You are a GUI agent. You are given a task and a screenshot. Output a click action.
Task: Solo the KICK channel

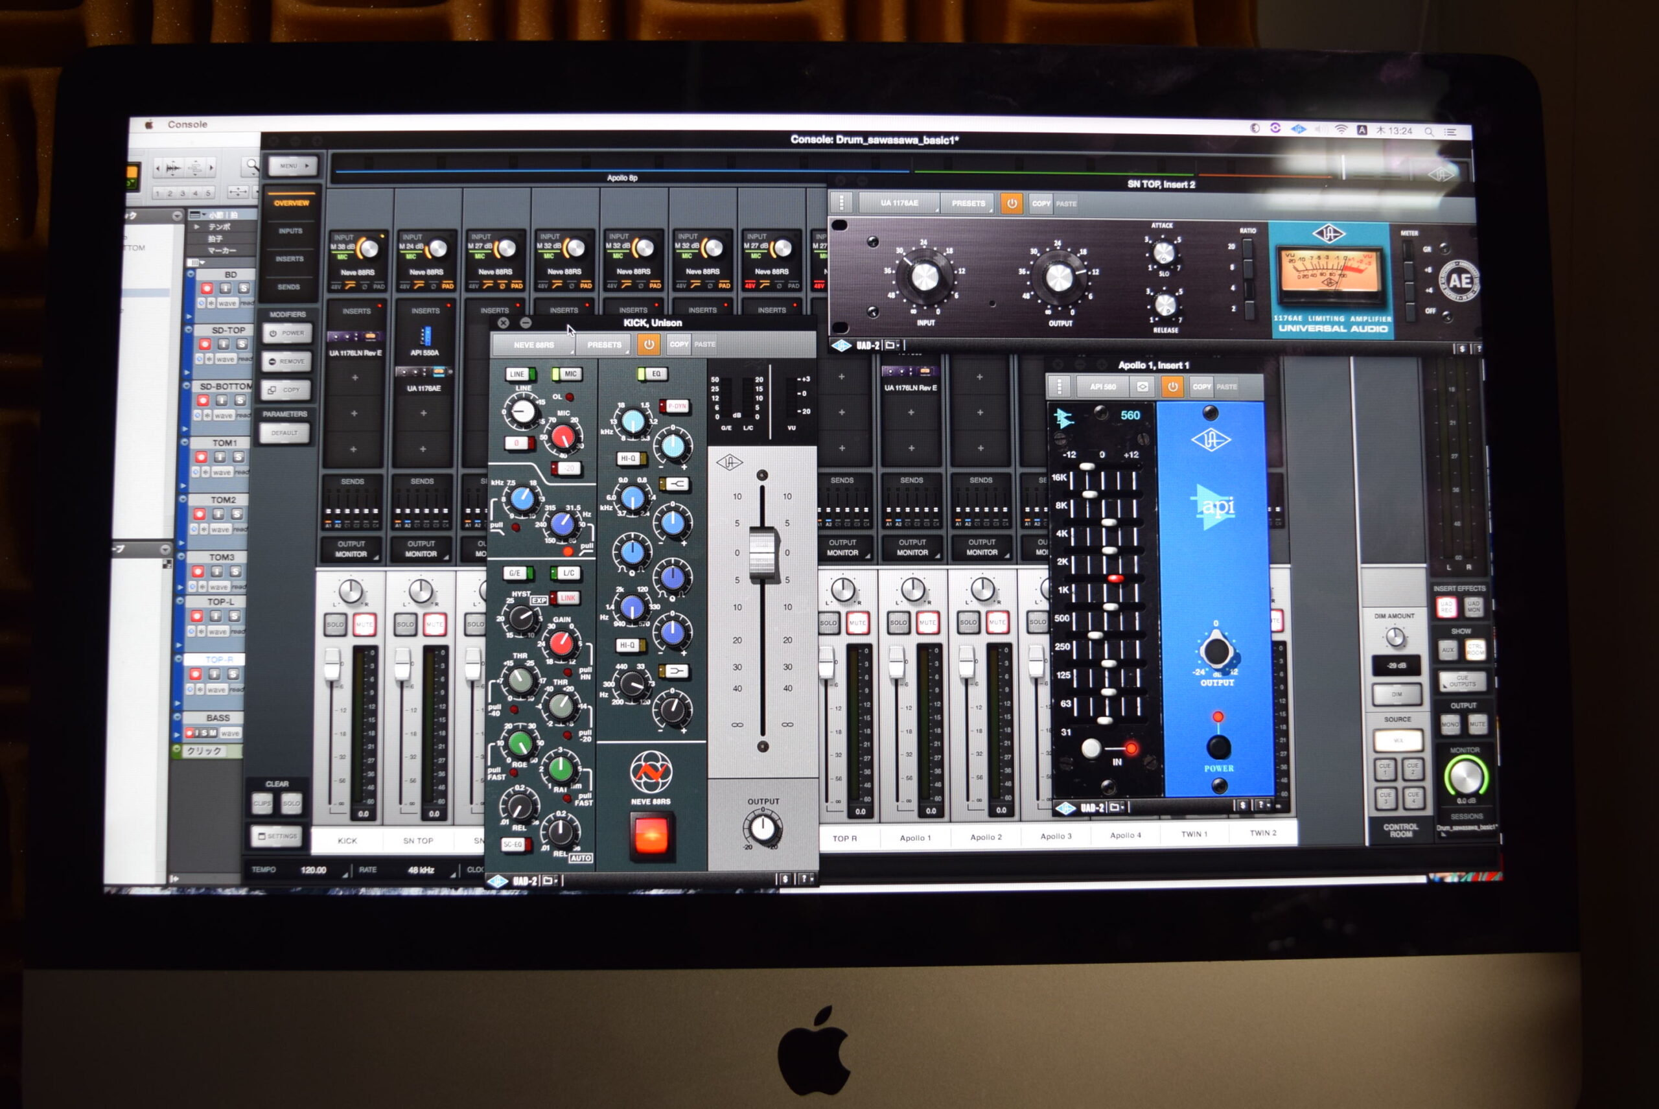pos(335,625)
